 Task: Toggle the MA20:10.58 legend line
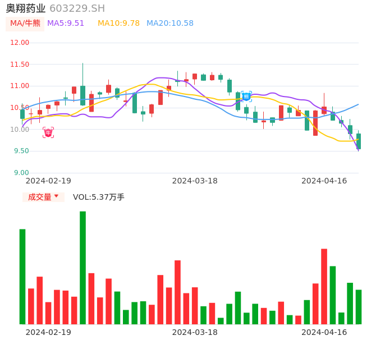169,24
